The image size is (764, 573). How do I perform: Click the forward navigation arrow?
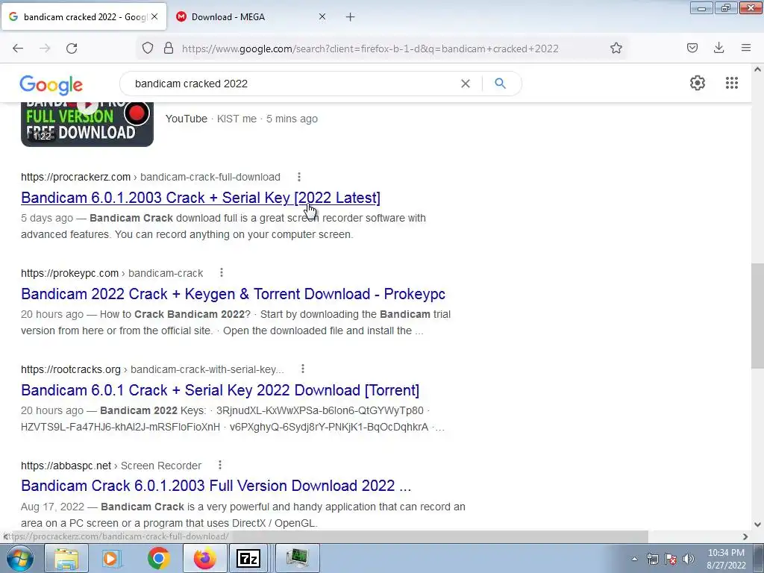coord(45,48)
